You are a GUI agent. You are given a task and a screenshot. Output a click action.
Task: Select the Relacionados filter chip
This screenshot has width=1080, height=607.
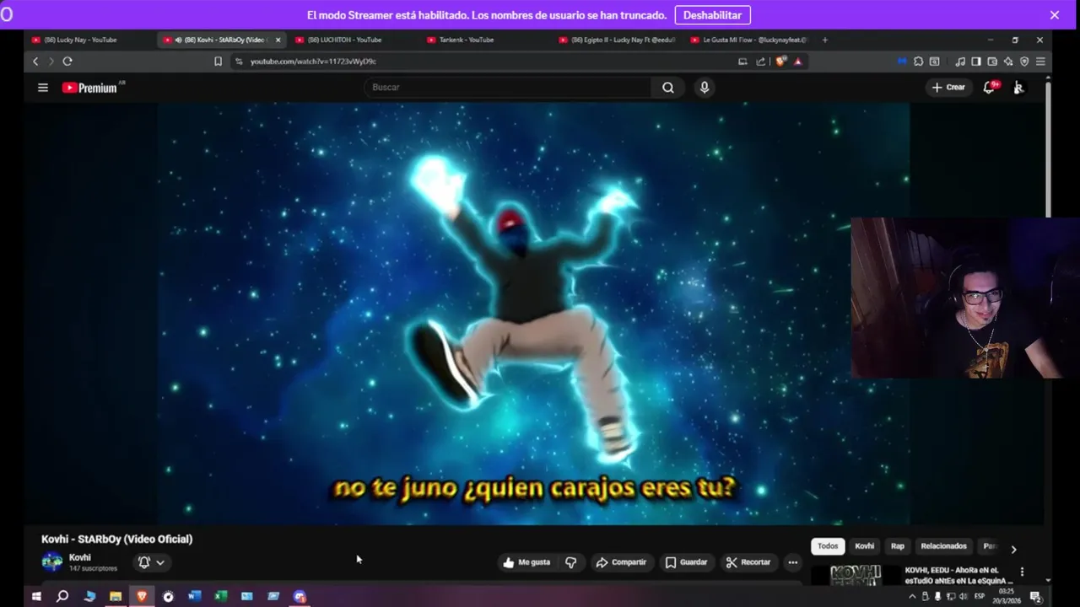click(943, 546)
